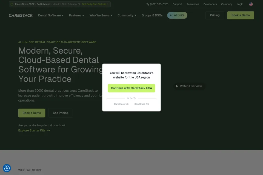This screenshot has width=263, height=175.
Task: Open the Resources link
Action: click(x=193, y=4)
